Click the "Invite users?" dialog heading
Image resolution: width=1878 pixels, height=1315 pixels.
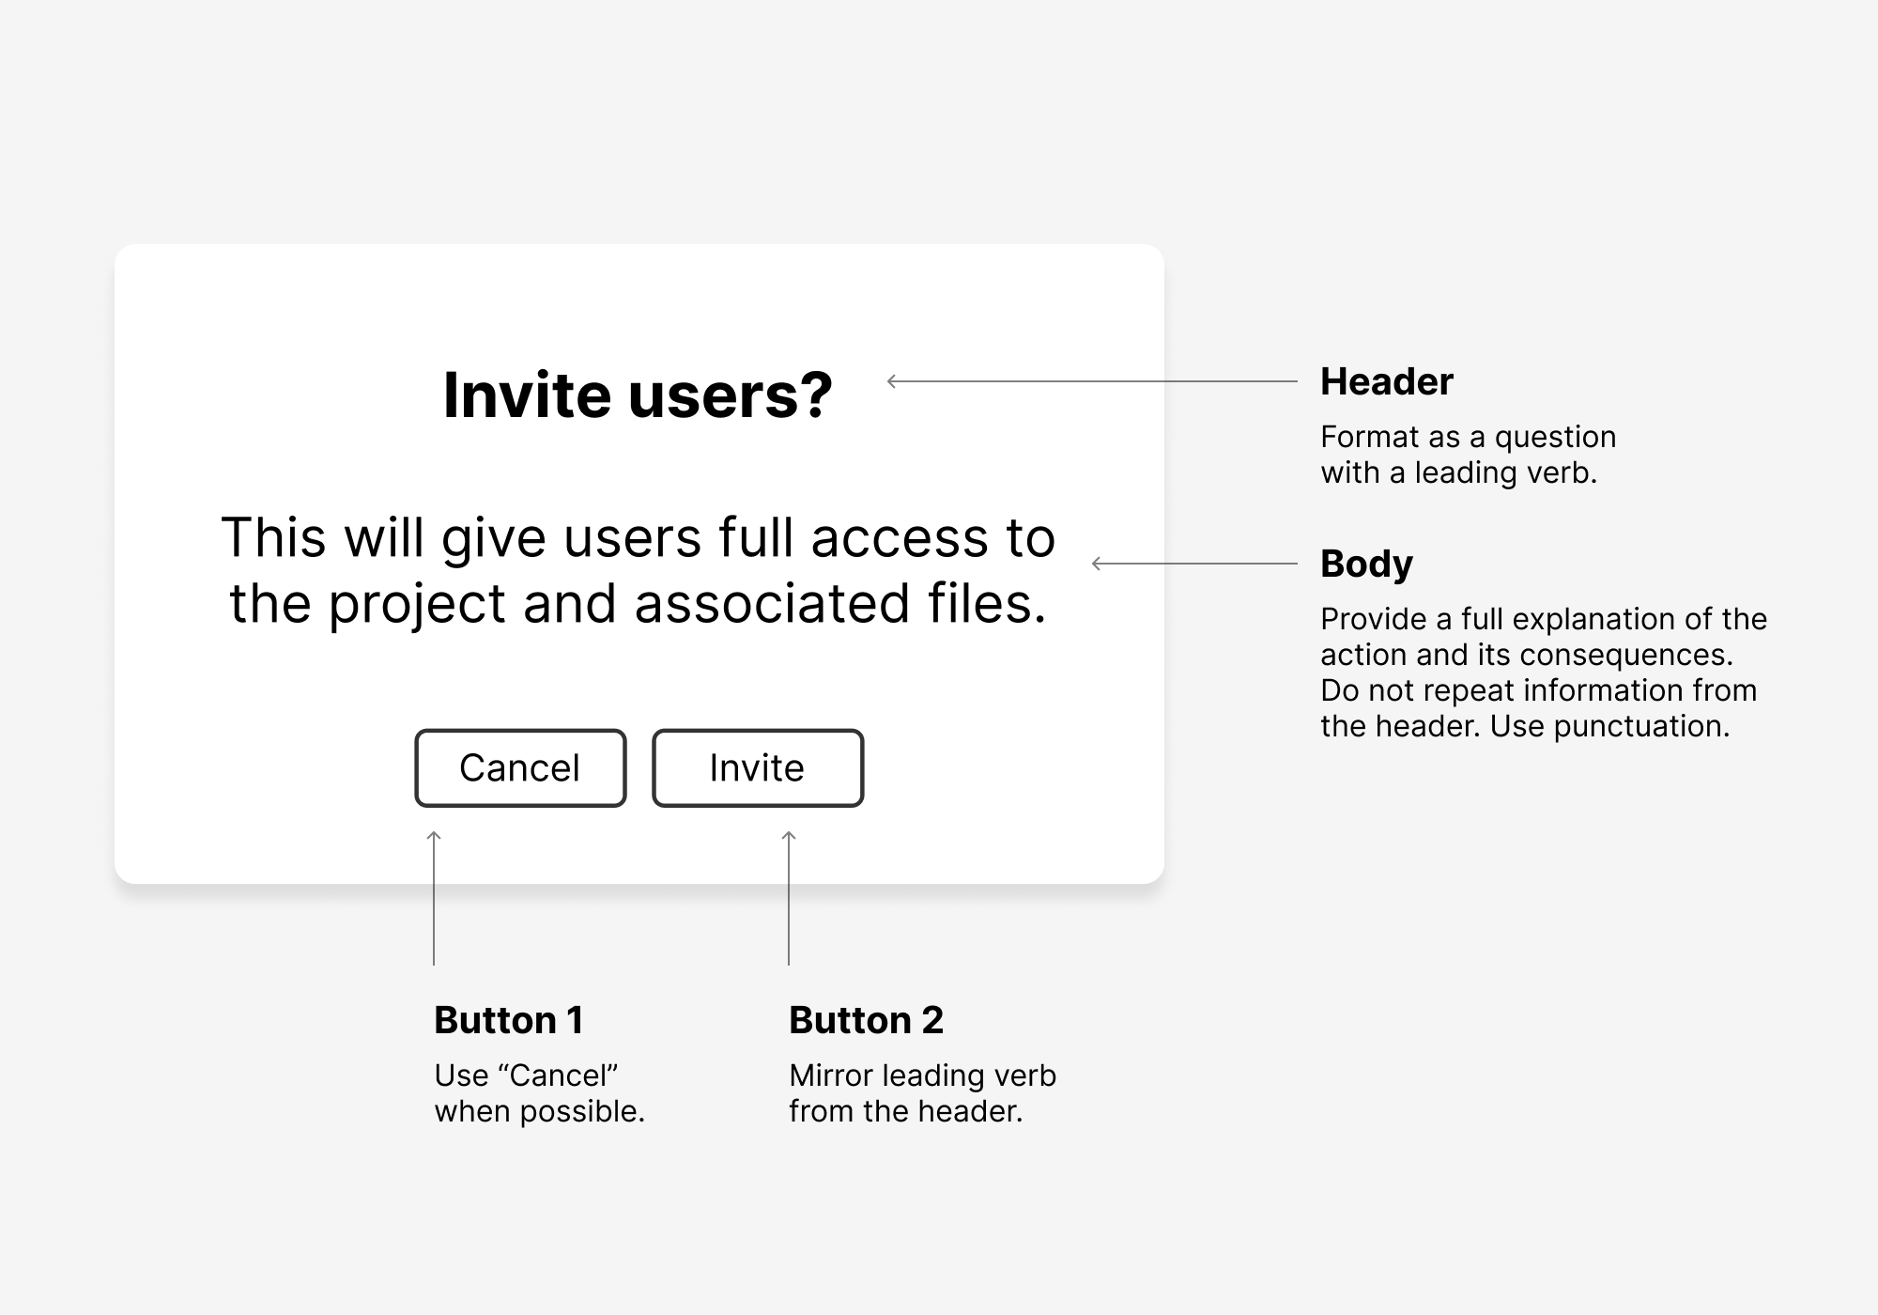point(638,394)
